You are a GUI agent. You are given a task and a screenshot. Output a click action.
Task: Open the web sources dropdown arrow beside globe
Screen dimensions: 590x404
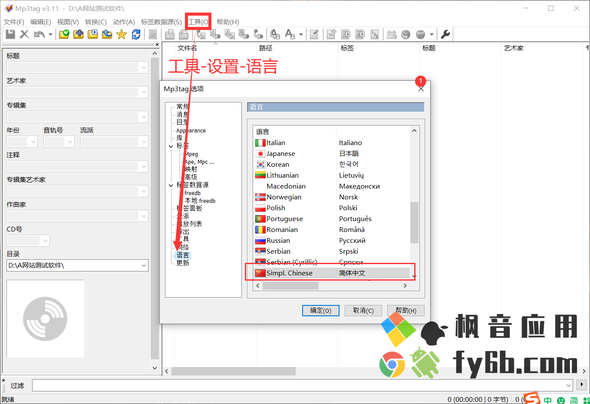click(x=432, y=34)
